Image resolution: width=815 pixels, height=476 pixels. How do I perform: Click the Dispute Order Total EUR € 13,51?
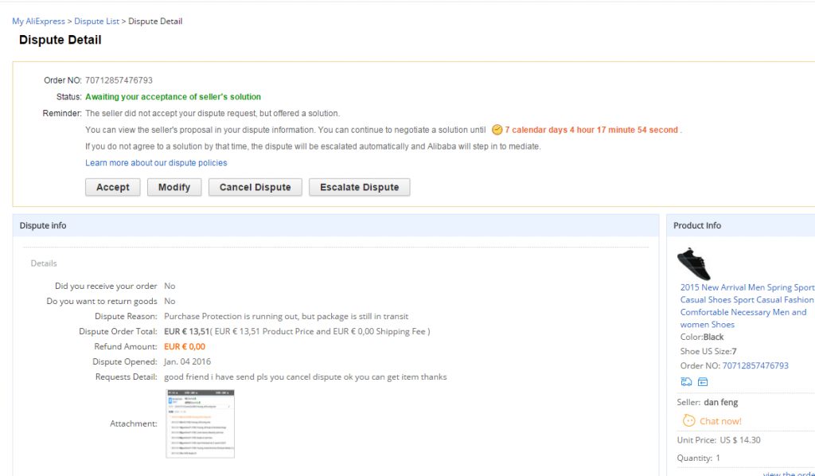pos(186,332)
